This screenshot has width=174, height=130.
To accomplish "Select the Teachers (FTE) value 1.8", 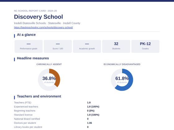I will pos(89,102).
